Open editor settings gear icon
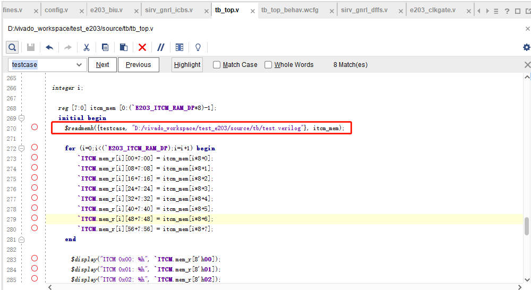531x290 pixels. point(526,47)
